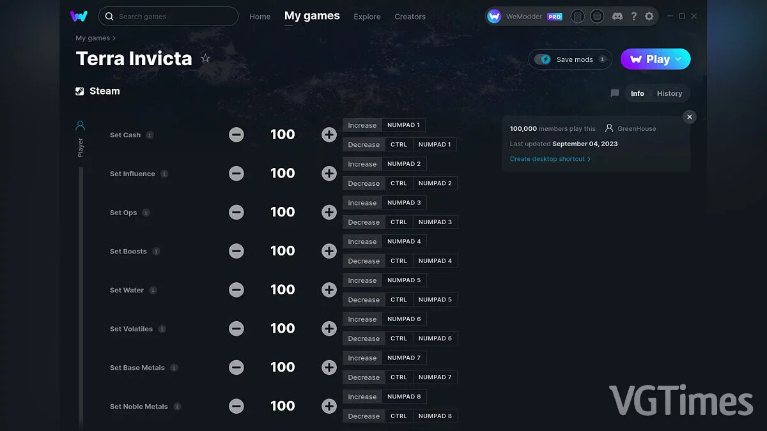
Task: Favorite Terra Invicta with the star icon
Action: click(205, 59)
